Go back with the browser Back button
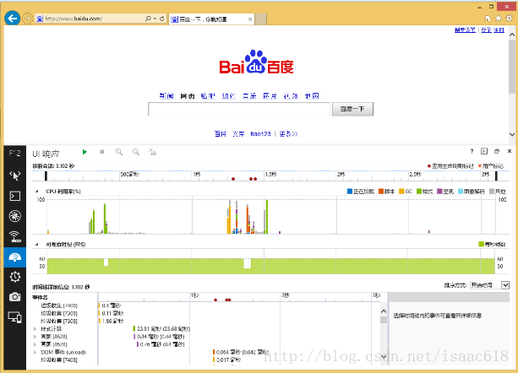This screenshot has height=373, width=518. [x=13, y=18]
